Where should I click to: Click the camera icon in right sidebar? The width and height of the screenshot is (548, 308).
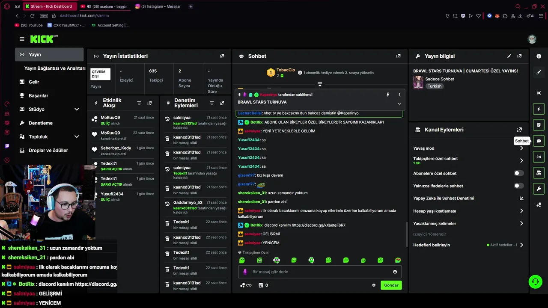539,93
